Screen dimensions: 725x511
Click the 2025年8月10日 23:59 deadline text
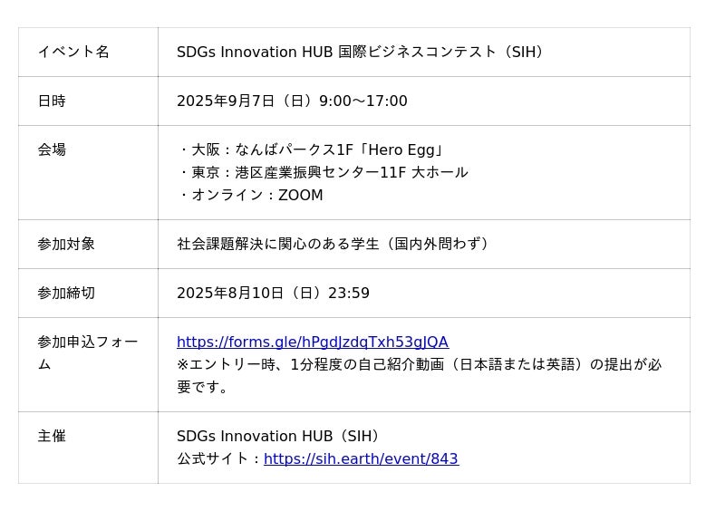click(x=273, y=294)
